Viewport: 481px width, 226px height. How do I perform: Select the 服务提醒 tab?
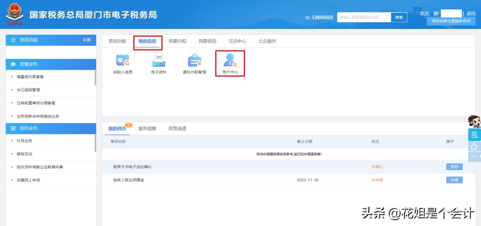click(x=147, y=129)
